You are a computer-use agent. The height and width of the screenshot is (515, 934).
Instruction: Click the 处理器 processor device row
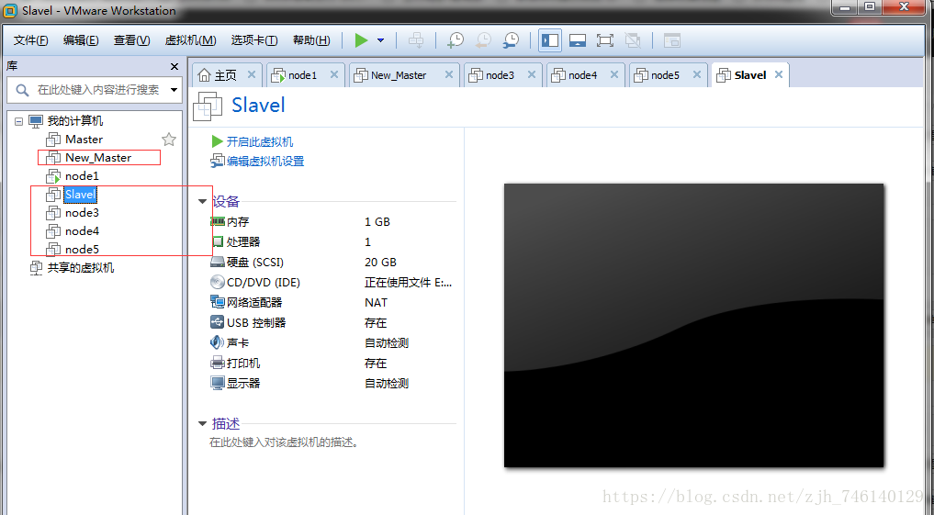pyautogui.click(x=332, y=242)
